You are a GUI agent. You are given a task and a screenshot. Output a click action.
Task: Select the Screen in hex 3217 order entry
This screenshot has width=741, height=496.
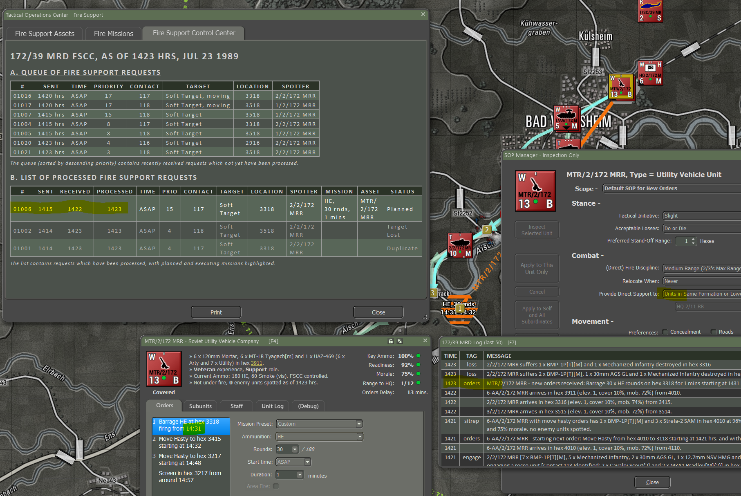pyautogui.click(x=190, y=477)
